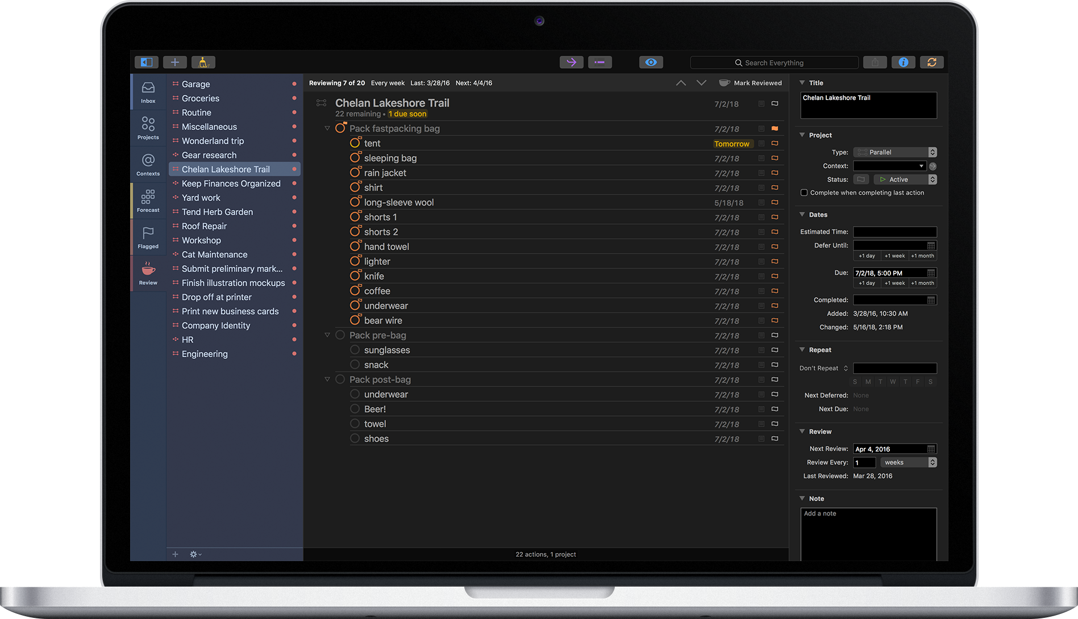Click the clean-up broom toolbar icon

point(203,62)
